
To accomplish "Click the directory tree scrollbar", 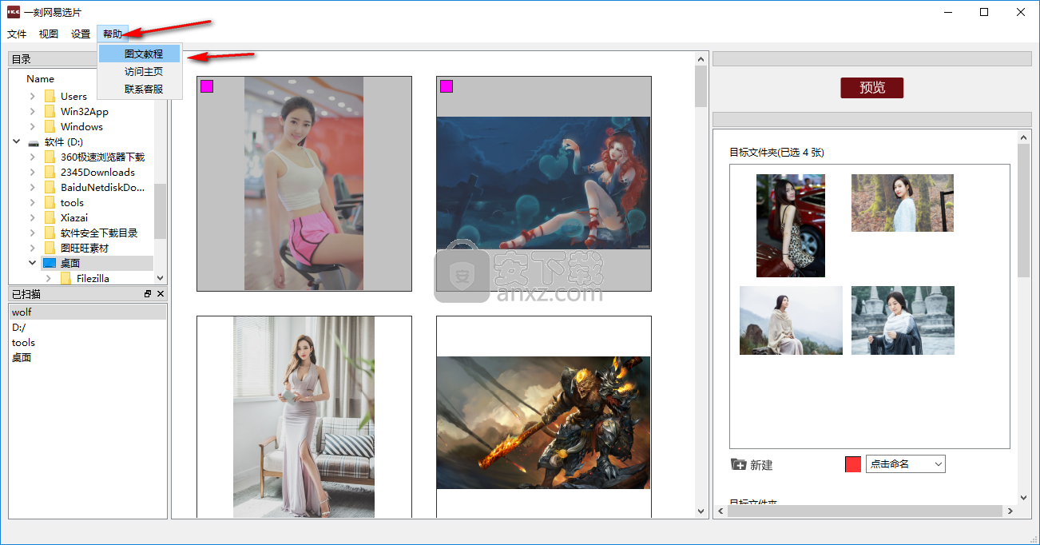I will (161, 211).
